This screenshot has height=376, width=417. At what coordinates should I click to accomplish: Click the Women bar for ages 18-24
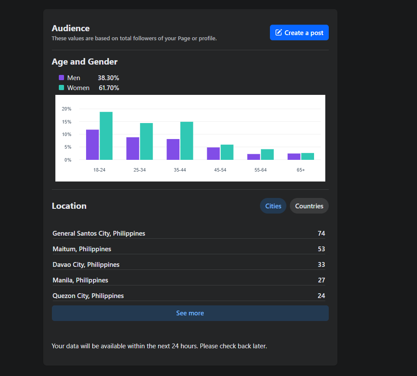pyautogui.click(x=106, y=136)
